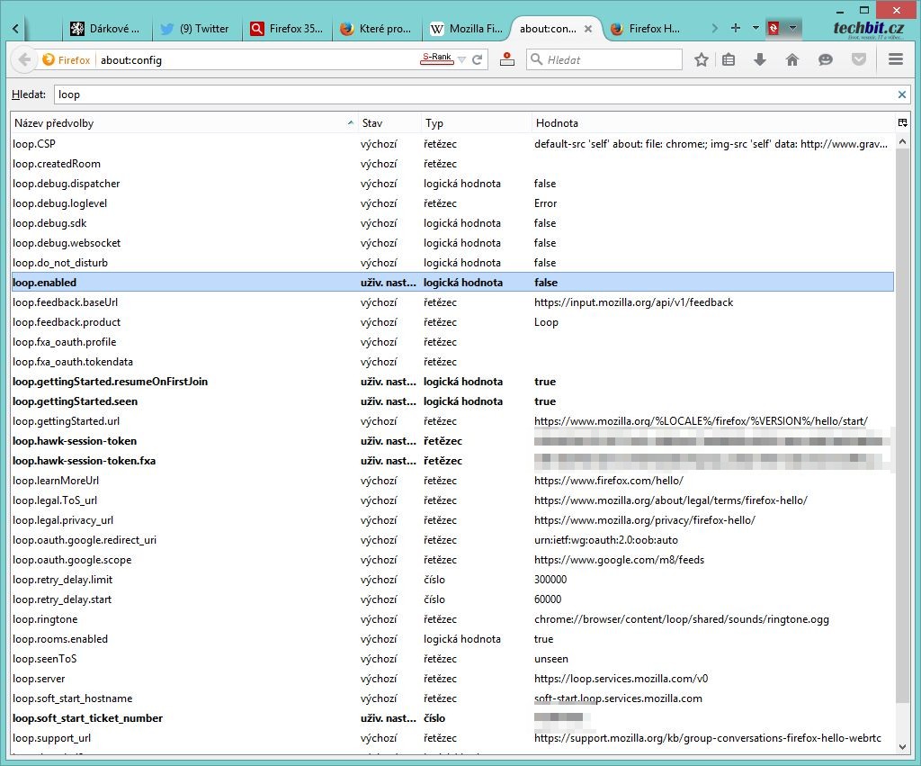Viewport: 921px width, 766px height.
Task: Reload the current page
Action: (478, 60)
